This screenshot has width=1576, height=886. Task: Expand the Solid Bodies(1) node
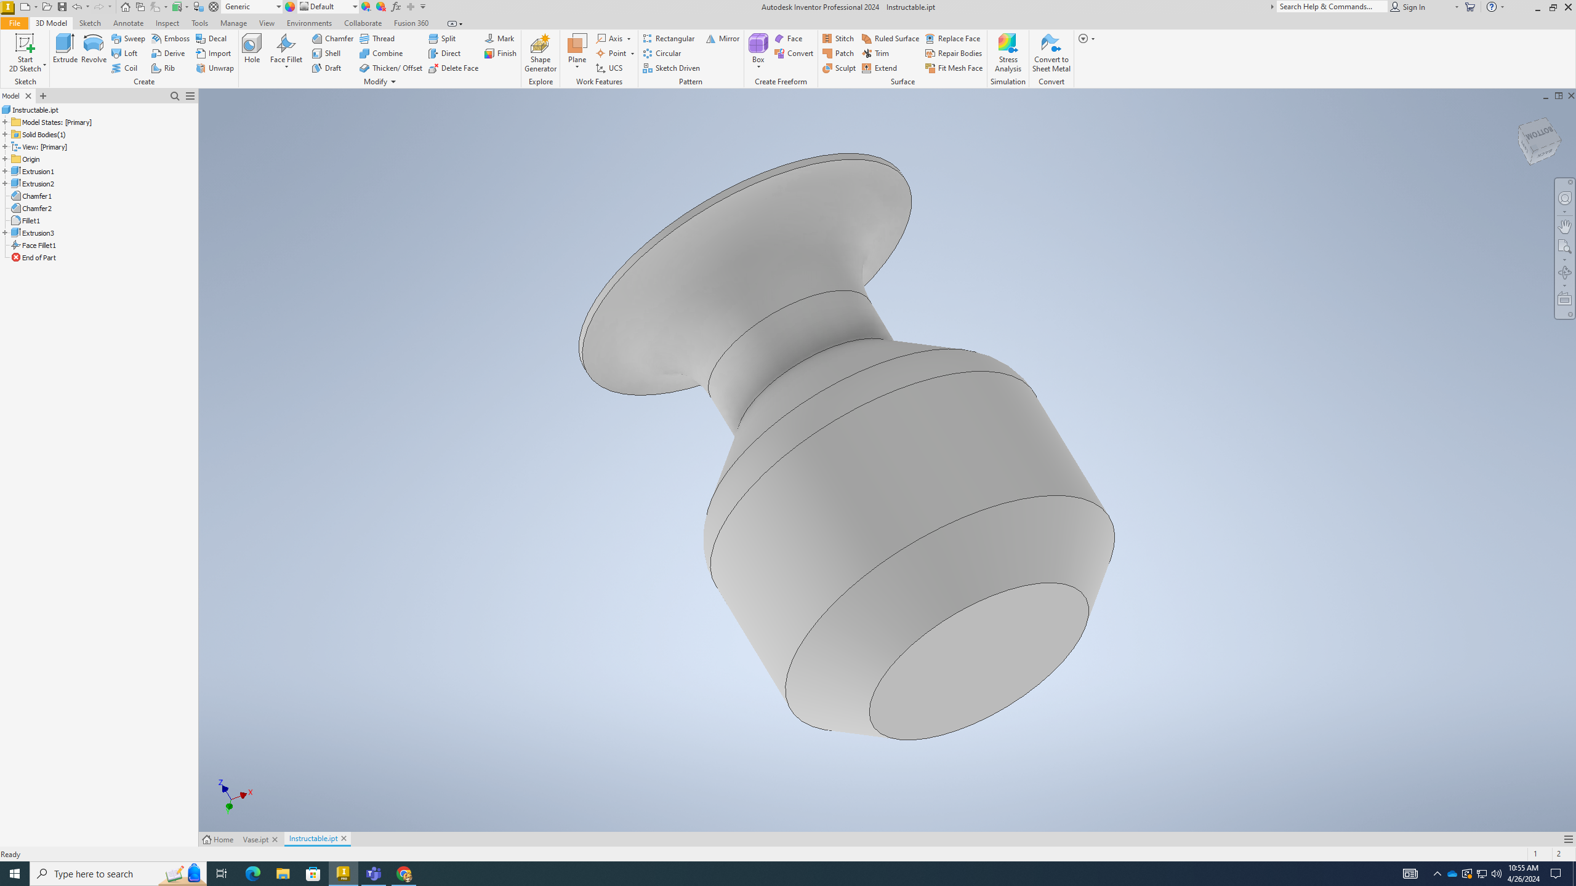[5, 134]
